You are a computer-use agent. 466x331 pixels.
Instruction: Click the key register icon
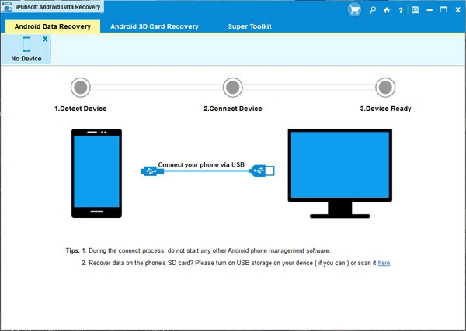[x=372, y=10]
